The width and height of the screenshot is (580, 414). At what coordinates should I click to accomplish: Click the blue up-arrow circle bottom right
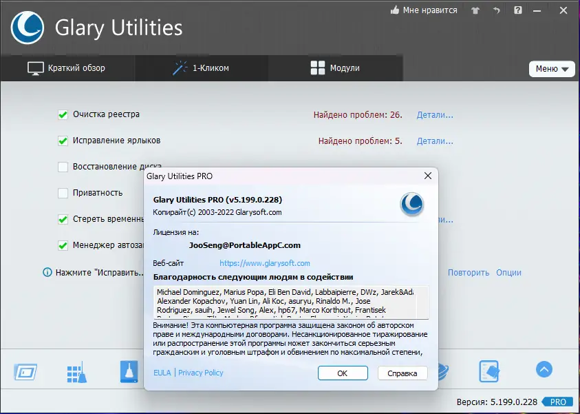[x=544, y=370]
